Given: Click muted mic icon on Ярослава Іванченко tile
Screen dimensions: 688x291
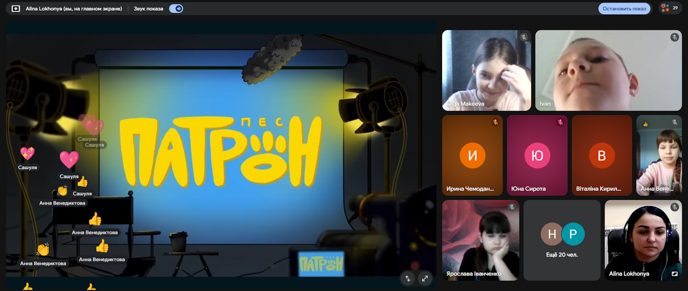Looking at the screenshot, I should 512,207.
